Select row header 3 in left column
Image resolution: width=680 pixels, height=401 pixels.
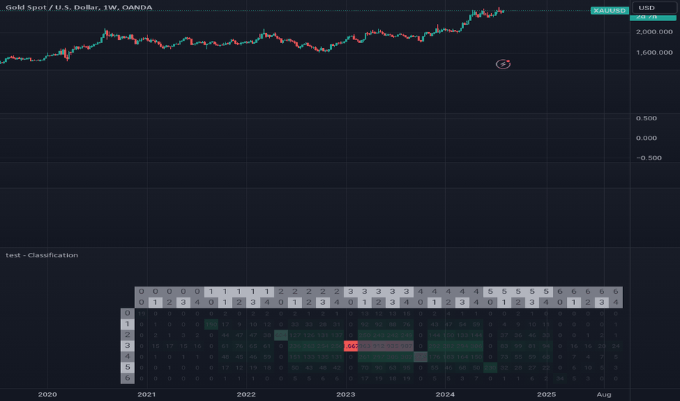128,346
